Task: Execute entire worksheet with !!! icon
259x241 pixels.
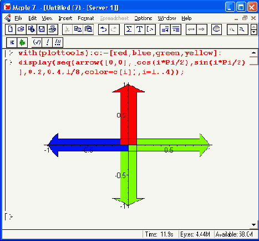Action: click(x=58, y=42)
